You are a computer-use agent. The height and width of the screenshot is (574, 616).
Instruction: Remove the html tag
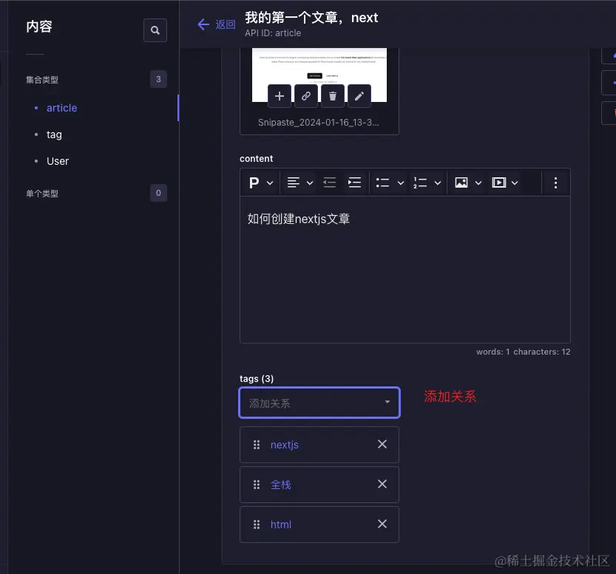click(x=382, y=524)
